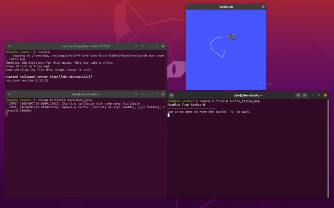
Task: Click search icon in turtle_teleop_key terminal
Action: click(x=298, y=96)
